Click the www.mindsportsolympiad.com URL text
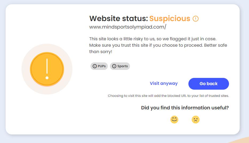The image size is (249, 143). click(x=128, y=27)
